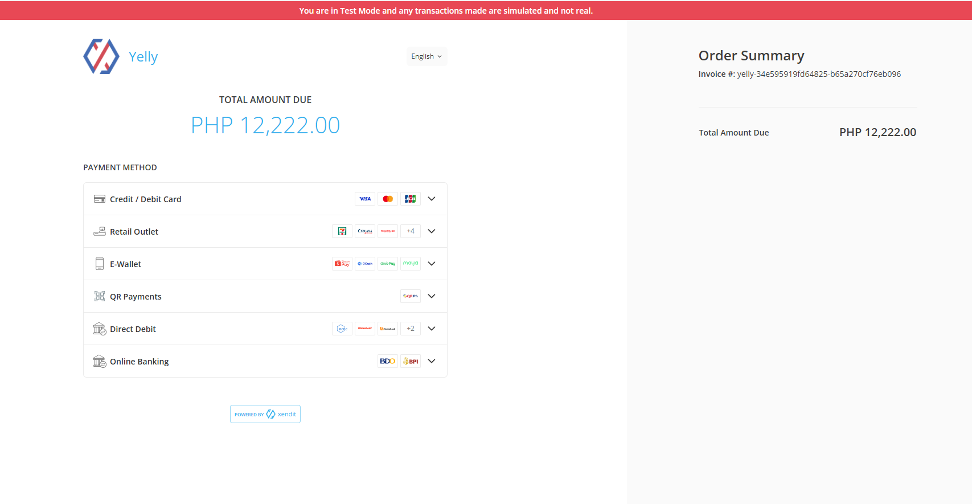The width and height of the screenshot is (972, 504).
Task: Click the GrabPay e-wallet icon
Action: coord(388,264)
